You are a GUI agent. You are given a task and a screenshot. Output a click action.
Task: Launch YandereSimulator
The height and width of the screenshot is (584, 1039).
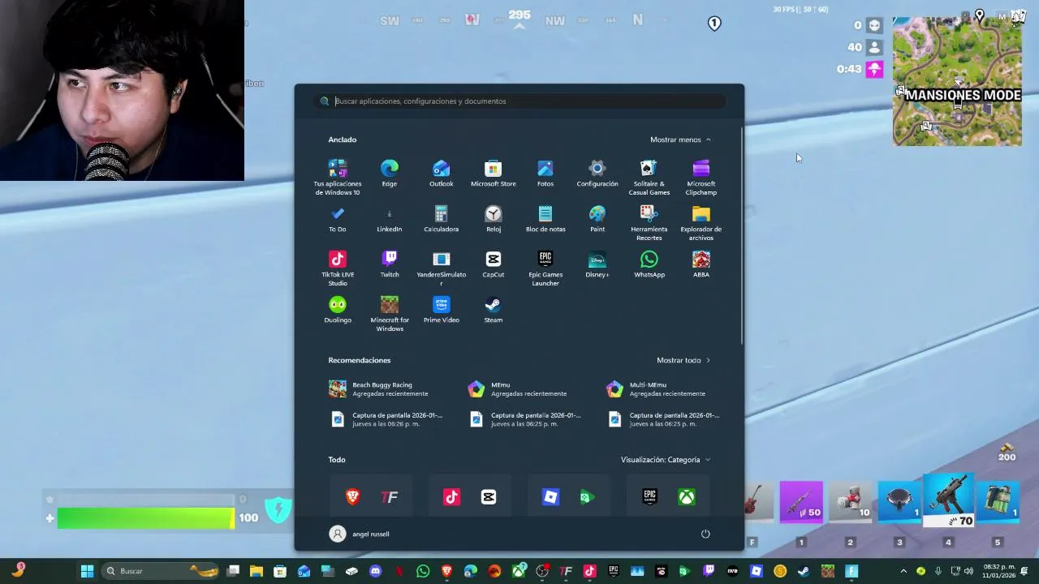[x=442, y=268]
